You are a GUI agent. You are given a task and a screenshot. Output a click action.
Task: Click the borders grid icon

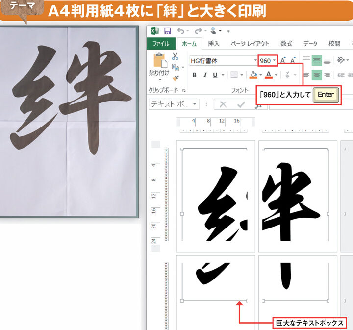pos(234,75)
